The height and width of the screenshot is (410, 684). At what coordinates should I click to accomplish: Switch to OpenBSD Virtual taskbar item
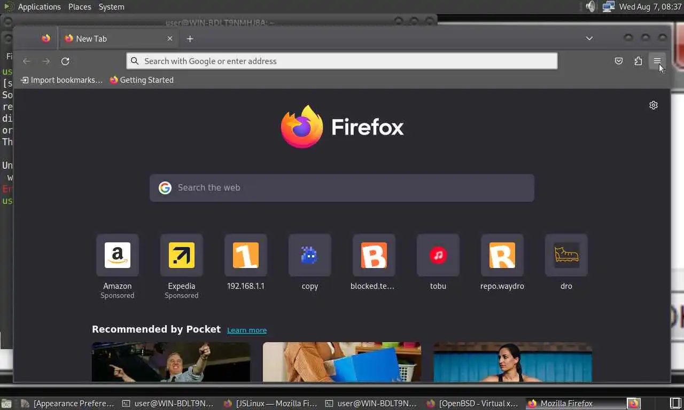pos(473,404)
